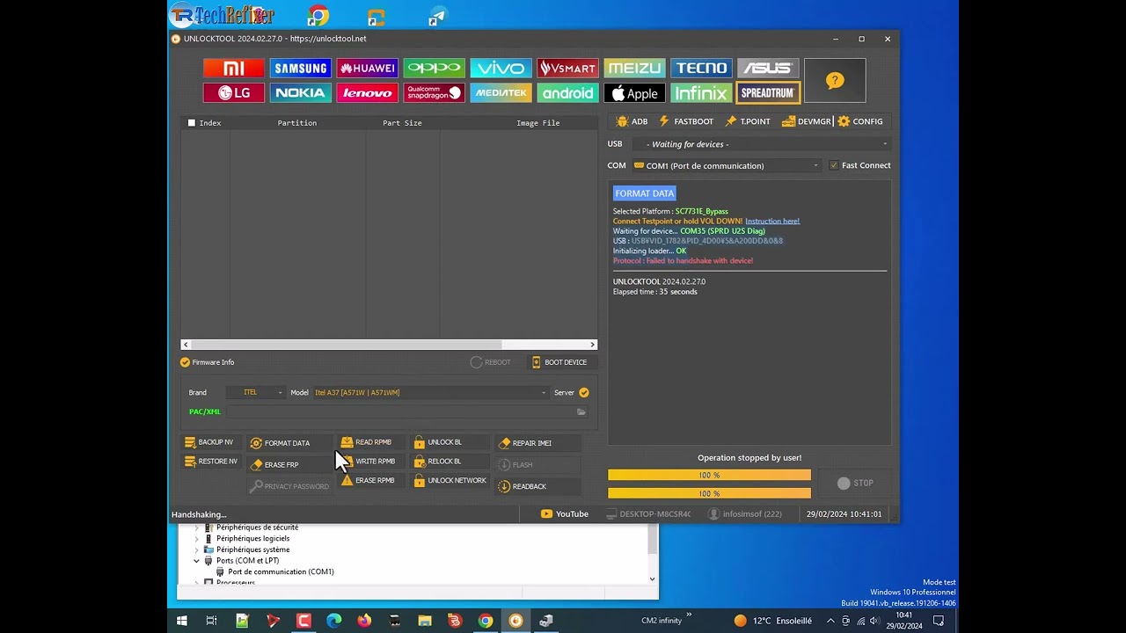
Task: Select the Qualcomm Snapdragon icon
Action: click(x=434, y=93)
